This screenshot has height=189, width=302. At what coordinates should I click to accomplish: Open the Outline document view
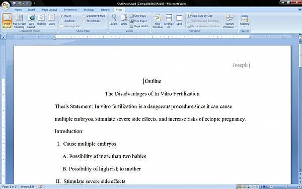pyautogui.click(x=41, y=20)
